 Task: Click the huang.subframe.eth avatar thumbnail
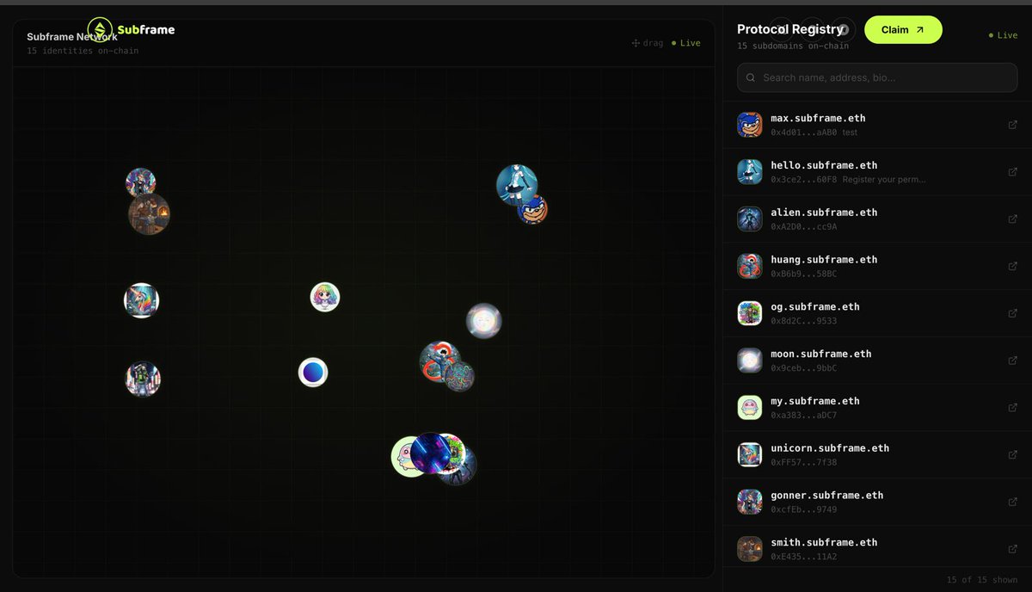[750, 266]
